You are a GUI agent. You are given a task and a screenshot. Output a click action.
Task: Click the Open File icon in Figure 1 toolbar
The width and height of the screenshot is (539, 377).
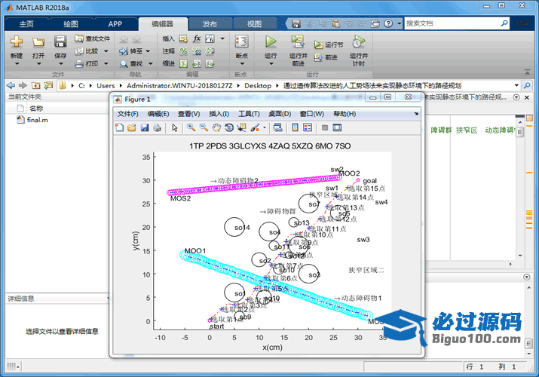(x=132, y=128)
